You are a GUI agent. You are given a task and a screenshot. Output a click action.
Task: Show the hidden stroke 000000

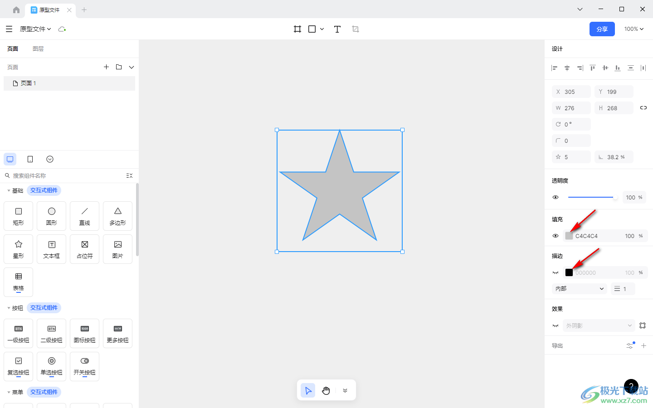click(x=556, y=272)
